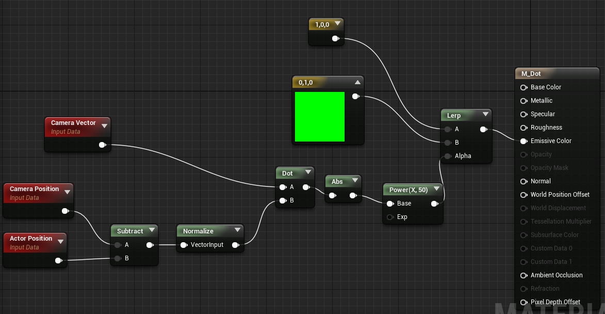Click the Dot node output pin
The width and height of the screenshot is (605, 314).
[x=306, y=187]
